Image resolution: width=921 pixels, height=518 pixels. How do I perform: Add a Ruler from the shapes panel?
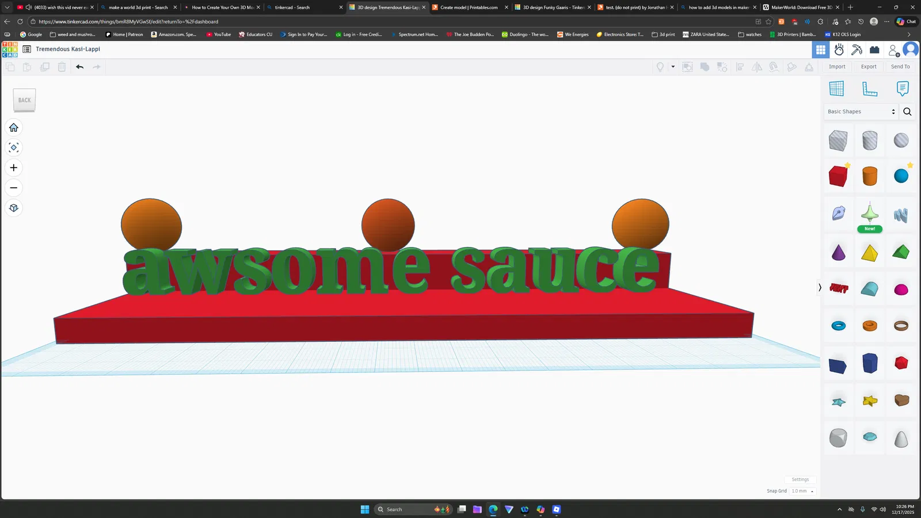point(870,89)
